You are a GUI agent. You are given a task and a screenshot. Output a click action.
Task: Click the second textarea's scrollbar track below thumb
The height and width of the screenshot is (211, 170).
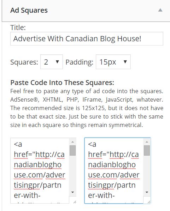point(147,172)
